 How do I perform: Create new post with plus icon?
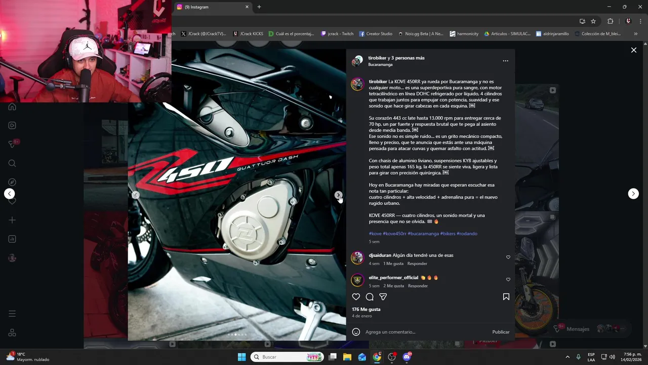(12, 220)
